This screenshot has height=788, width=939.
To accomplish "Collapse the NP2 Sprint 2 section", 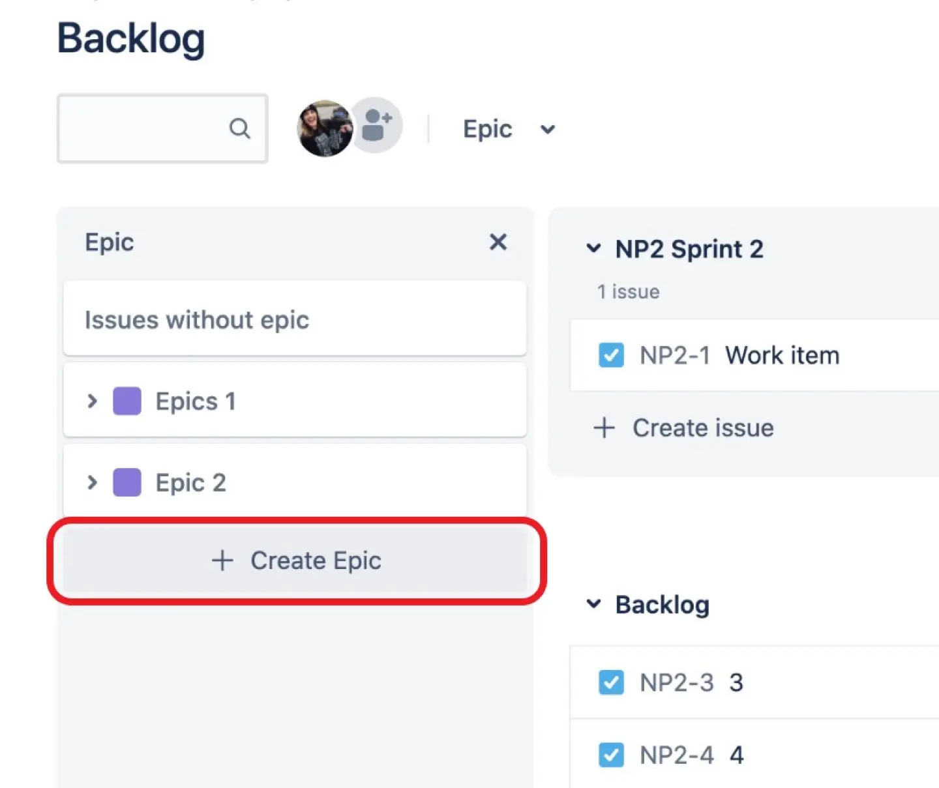I will (x=593, y=248).
